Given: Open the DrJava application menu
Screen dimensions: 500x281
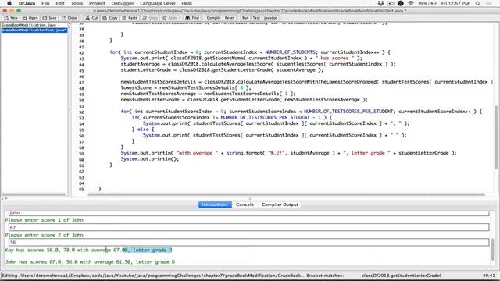Looking at the screenshot, I should [x=27, y=3].
